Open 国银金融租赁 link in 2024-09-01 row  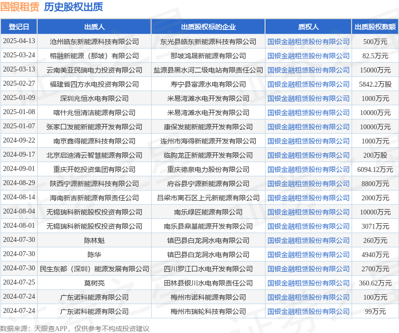pyautogui.click(x=308, y=169)
